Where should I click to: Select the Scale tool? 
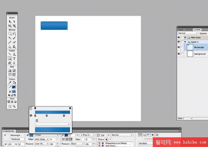pyautogui.click(x=10, y=26)
